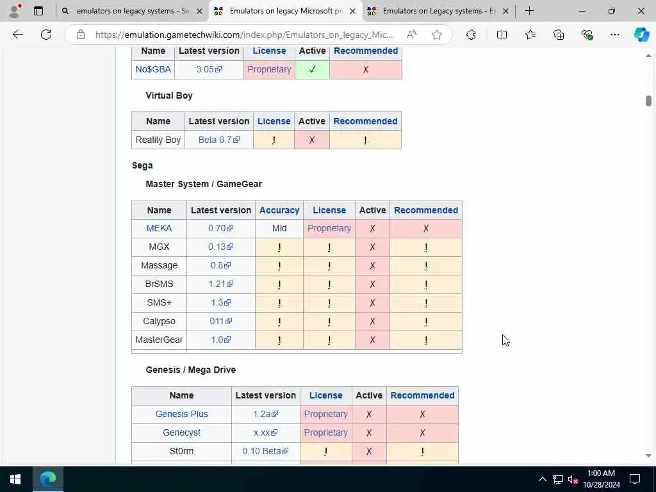Open the No$GBA link
Viewport: 656px width, 492px height.
[x=153, y=69]
